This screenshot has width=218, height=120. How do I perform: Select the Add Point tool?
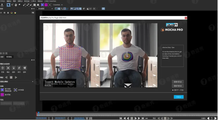pyautogui.click(x=12, y=5)
